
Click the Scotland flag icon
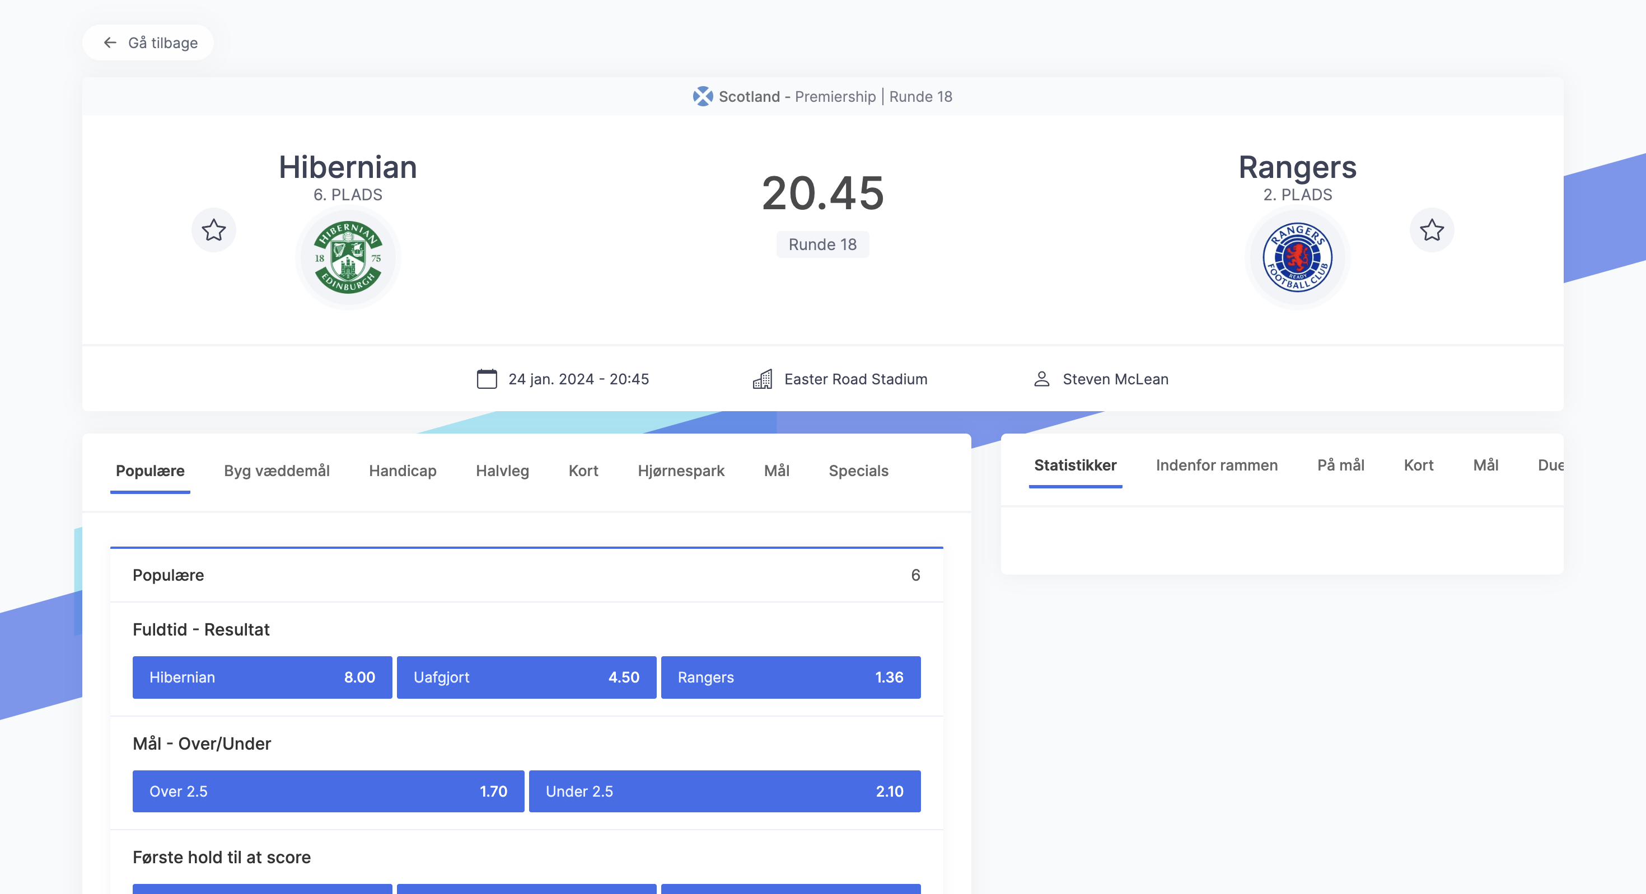tap(702, 96)
